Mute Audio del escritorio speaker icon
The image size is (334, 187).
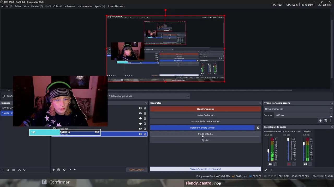[270, 164]
